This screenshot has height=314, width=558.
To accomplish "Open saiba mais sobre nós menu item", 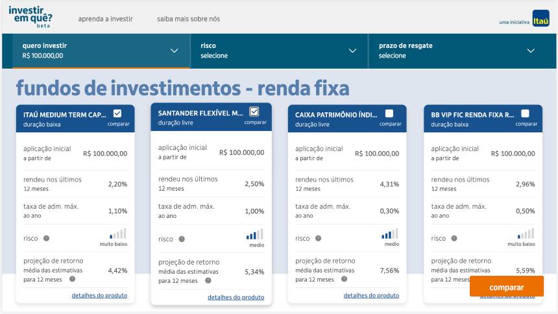I will click(x=188, y=19).
